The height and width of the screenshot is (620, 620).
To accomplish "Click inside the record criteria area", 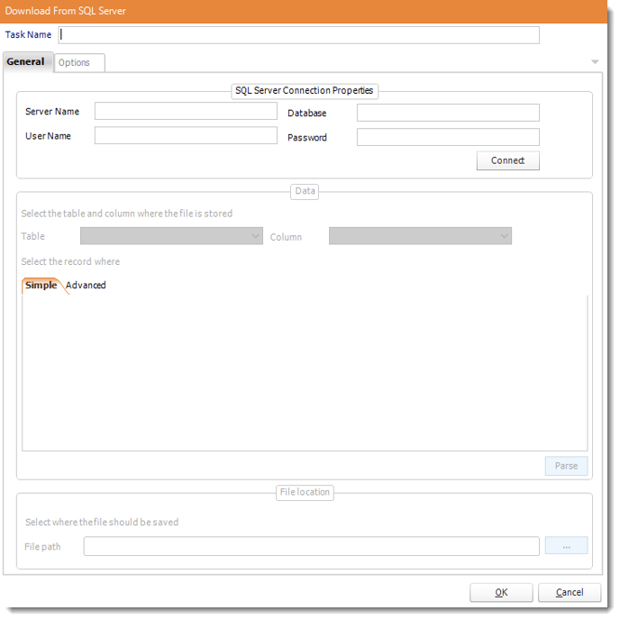I will (x=305, y=373).
